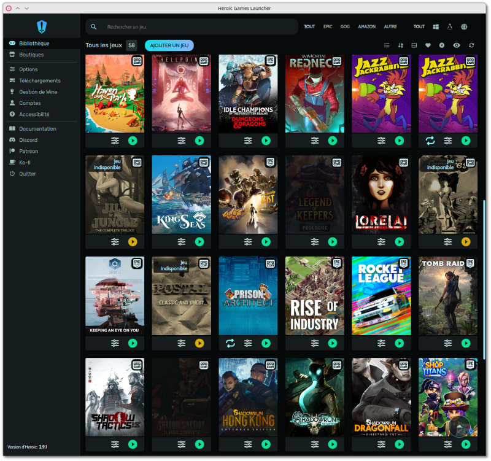Click the Heroic shield logo
The height and width of the screenshot is (461, 491).
tap(42, 26)
